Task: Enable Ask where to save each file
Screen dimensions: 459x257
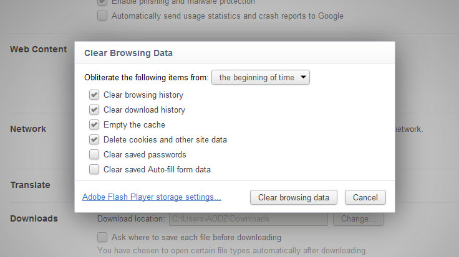Action: pyautogui.click(x=102, y=237)
